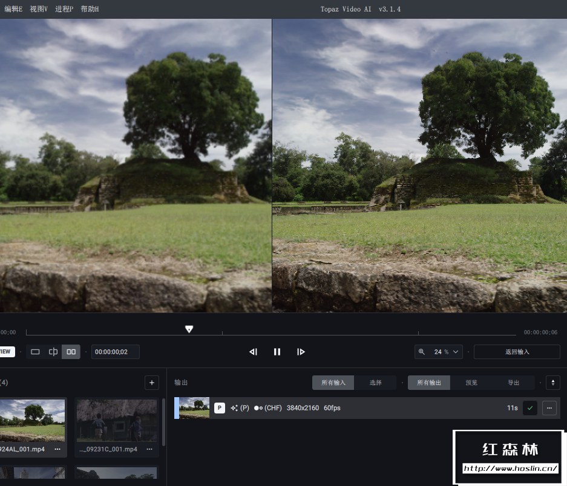Open the 24% zoom level dropdown
Image resolution: width=567 pixels, height=486 pixels.
439,352
